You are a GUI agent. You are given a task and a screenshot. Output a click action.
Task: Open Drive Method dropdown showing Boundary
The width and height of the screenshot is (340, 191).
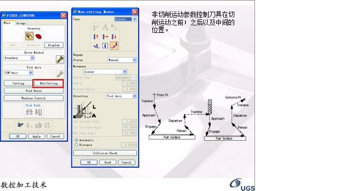pos(19,58)
